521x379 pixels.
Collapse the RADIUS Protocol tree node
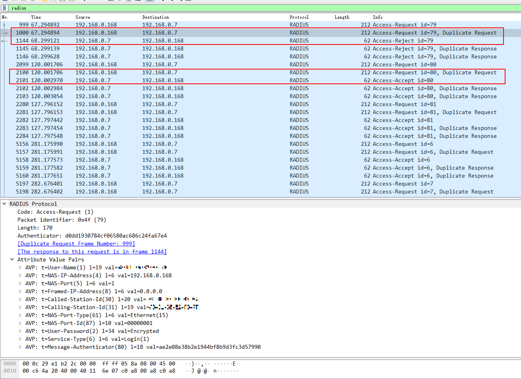point(4,204)
